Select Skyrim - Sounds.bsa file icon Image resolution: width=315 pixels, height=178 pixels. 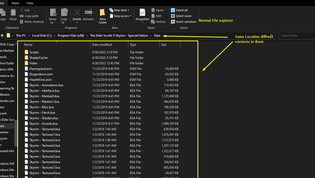coord(26,124)
